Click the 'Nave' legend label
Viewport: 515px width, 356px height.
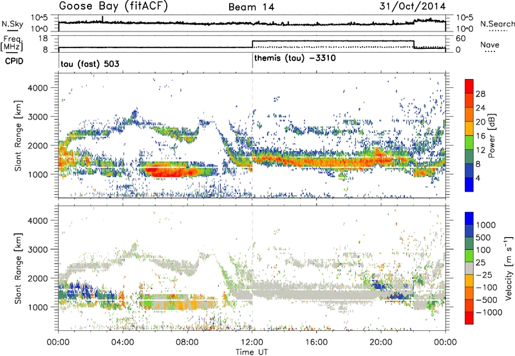(x=490, y=44)
